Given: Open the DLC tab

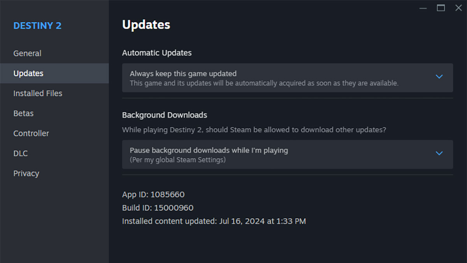Looking at the screenshot, I should coord(21,154).
